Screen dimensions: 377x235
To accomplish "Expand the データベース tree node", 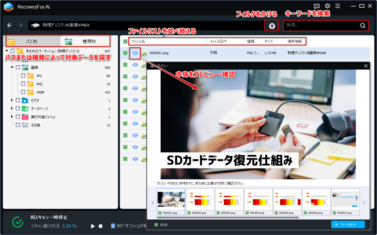I will [12, 109].
